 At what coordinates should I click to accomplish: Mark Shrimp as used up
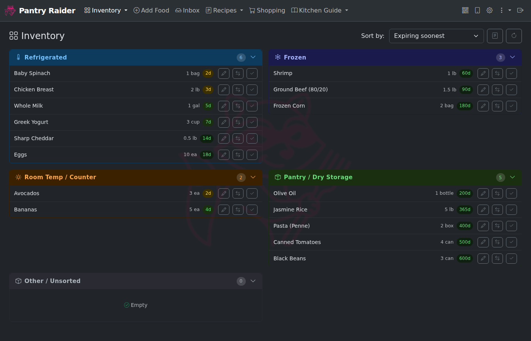pos(511,74)
